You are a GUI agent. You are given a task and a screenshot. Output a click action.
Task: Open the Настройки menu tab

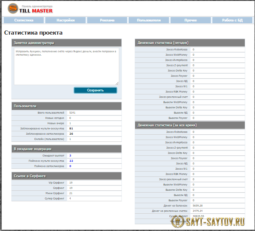click(x=66, y=20)
